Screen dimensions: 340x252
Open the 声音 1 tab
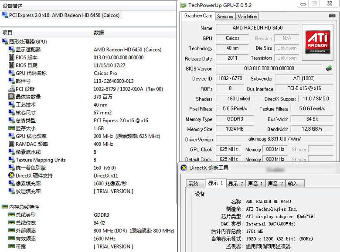click(x=255, y=184)
